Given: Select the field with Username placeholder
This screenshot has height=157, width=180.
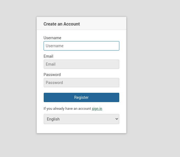Looking at the screenshot, I should 81,46.
